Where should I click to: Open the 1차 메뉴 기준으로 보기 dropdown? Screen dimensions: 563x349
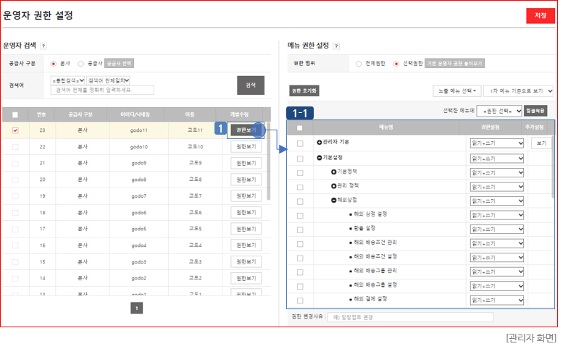[518, 91]
